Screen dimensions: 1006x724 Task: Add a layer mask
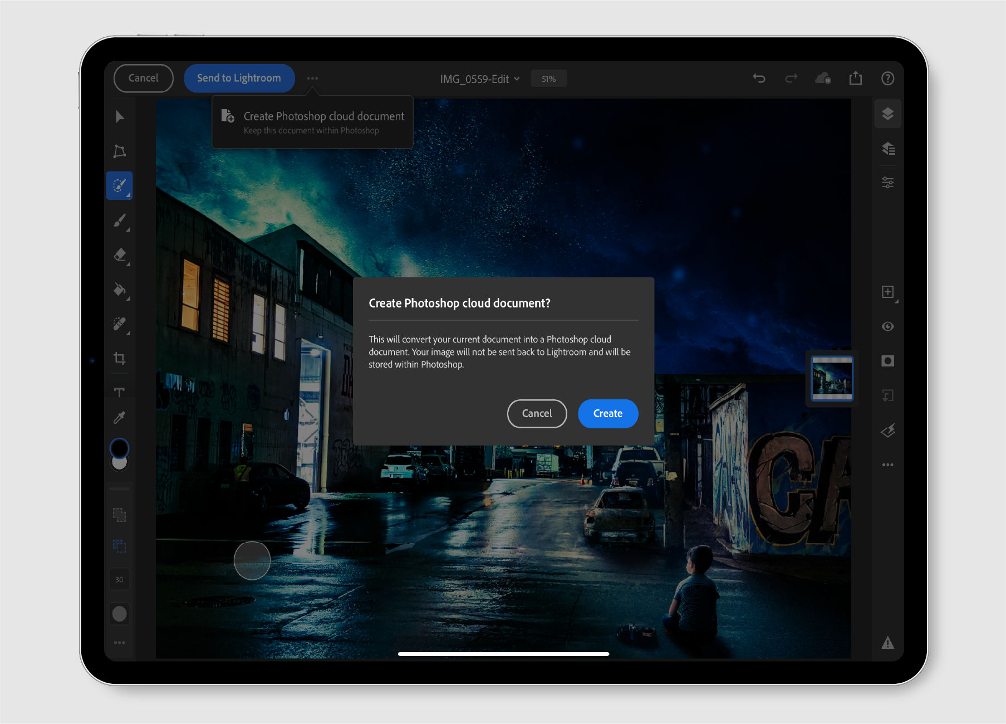(x=888, y=361)
